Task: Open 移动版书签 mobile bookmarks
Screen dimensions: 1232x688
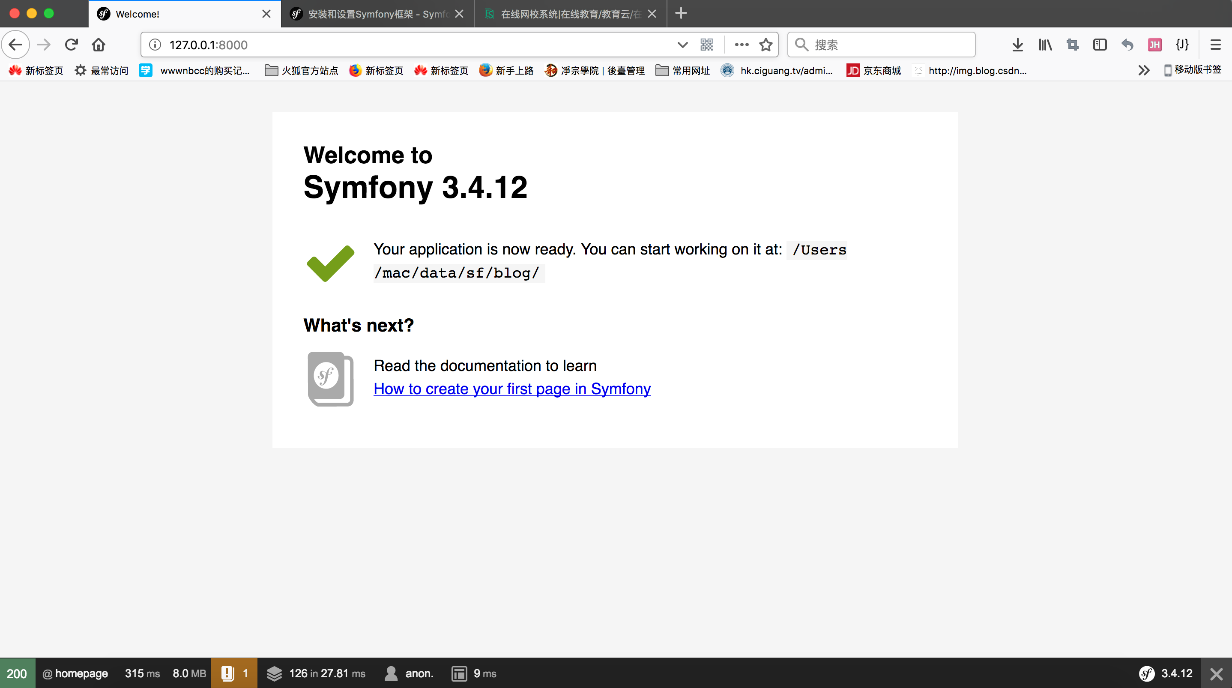Action: (x=1193, y=70)
